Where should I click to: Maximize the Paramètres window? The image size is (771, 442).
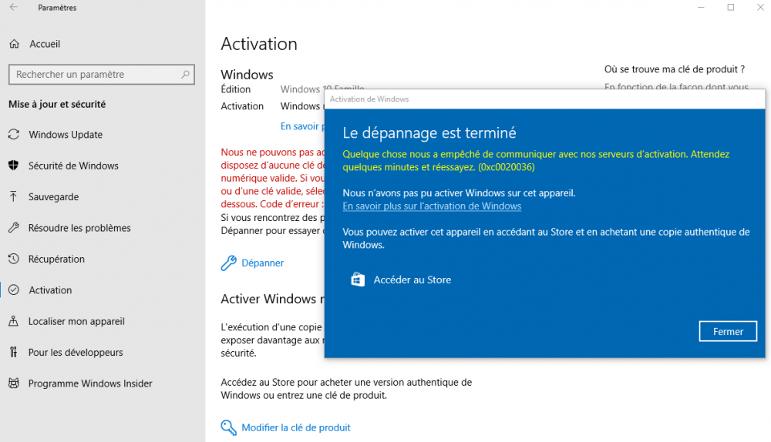731,8
